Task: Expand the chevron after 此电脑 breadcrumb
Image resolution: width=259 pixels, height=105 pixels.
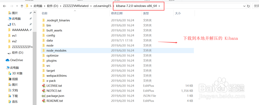Action: point(45,6)
